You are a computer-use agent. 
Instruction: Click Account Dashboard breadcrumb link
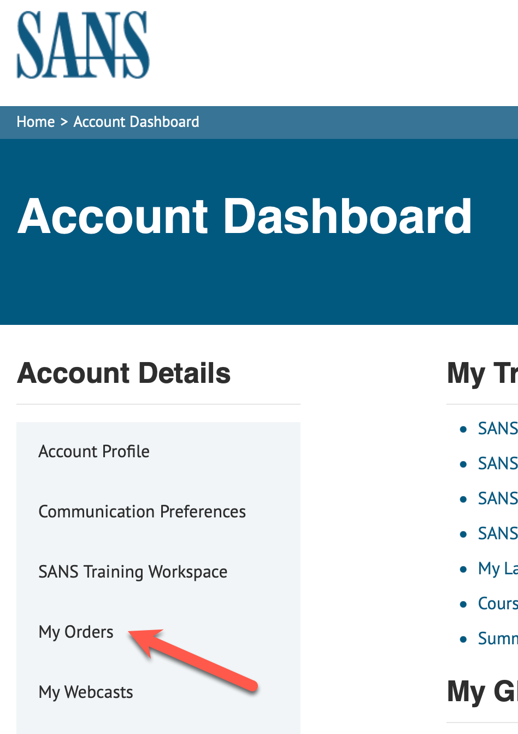[x=136, y=122]
